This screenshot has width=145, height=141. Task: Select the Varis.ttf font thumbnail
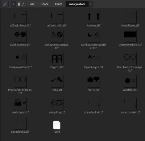click(94, 81)
